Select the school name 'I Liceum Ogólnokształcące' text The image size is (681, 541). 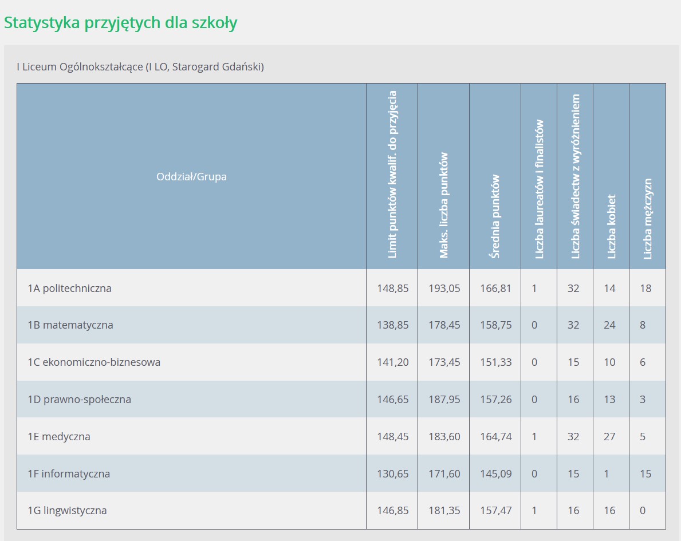(80, 67)
